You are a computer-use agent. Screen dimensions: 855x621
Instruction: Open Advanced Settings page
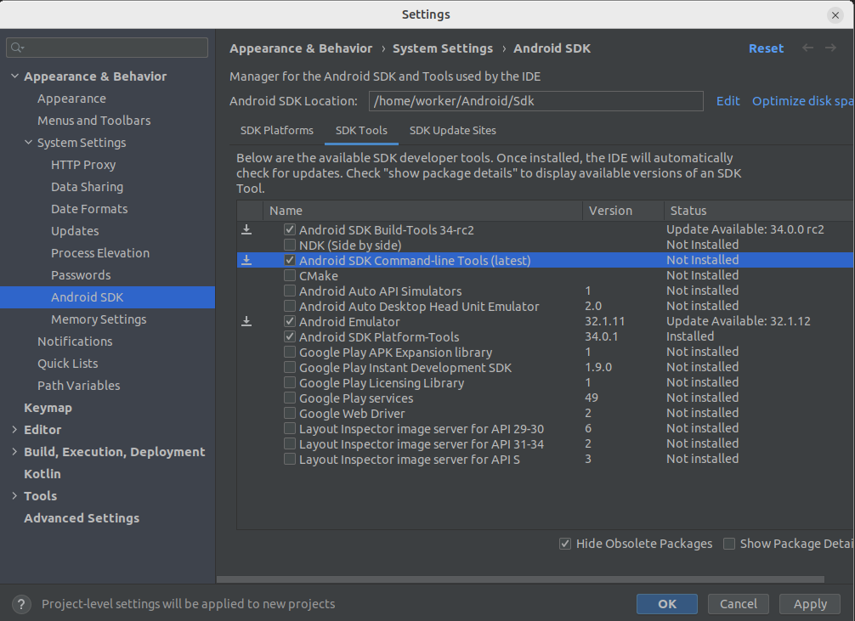(x=82, y=518)
